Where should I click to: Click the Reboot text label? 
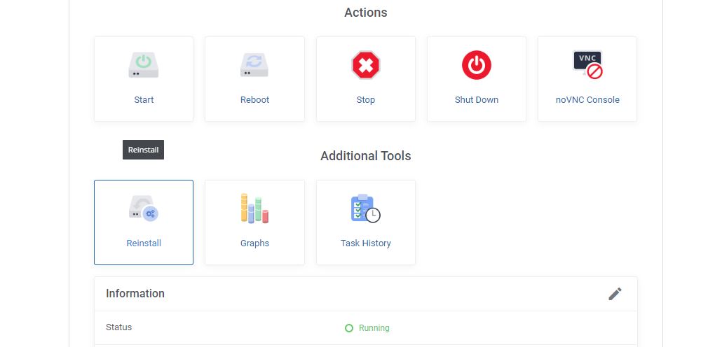tap(254, 100)
